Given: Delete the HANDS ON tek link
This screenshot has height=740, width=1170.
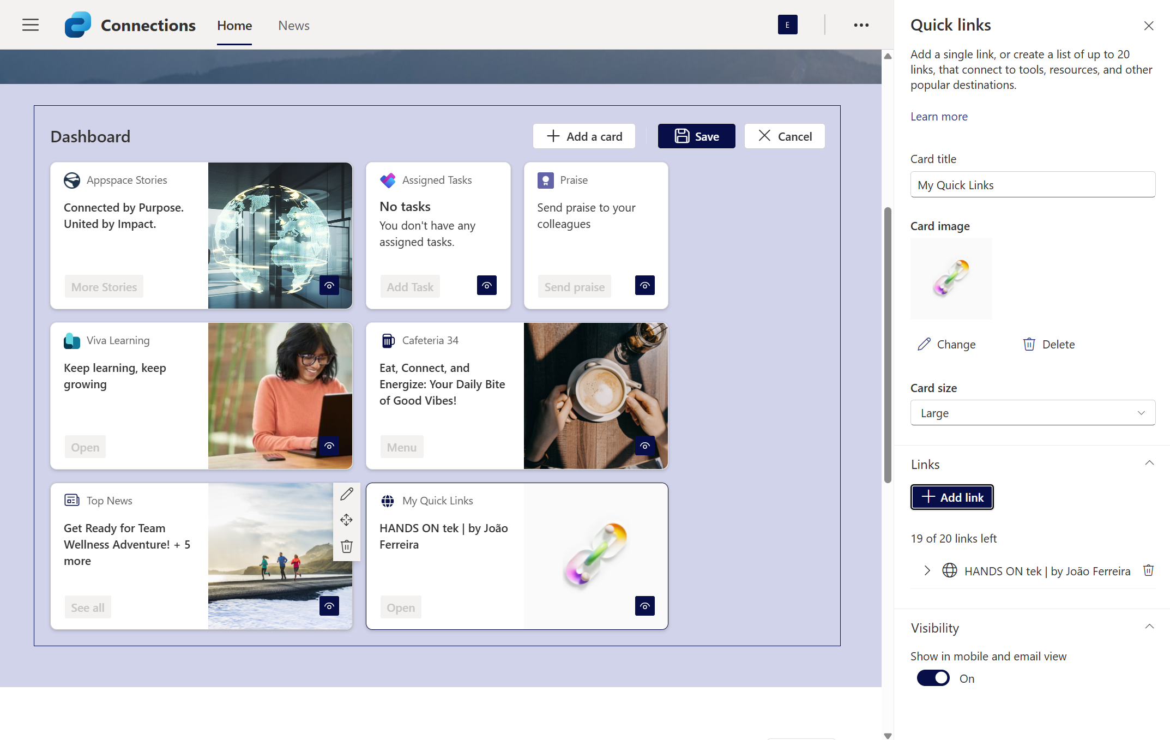Looking at the screenshot, I should (1148, 570).
